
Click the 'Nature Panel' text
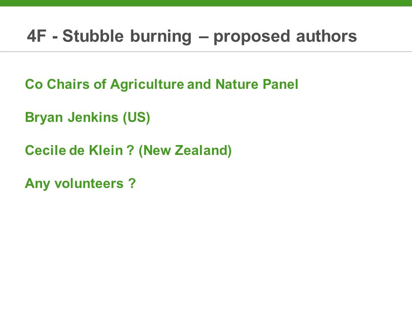coord(257,85)
